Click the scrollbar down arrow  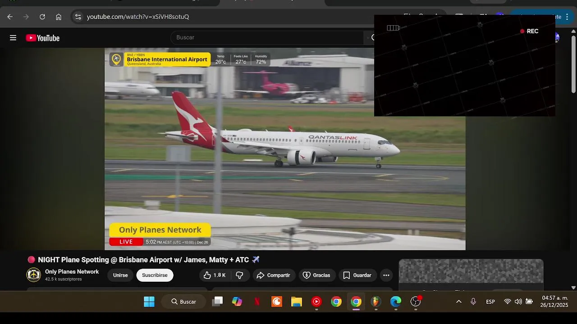coord(573,288)
